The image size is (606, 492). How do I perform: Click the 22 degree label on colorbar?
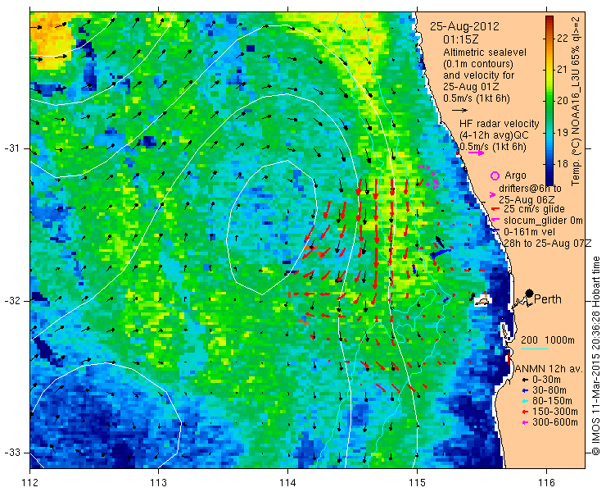point(563,38)
